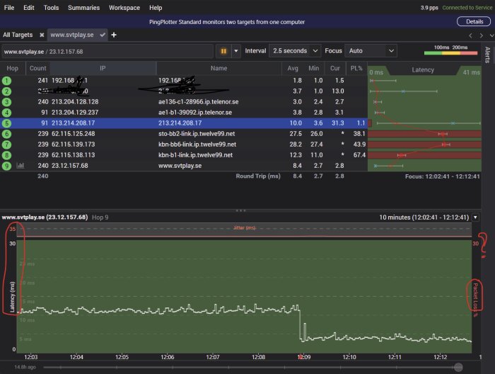The height and width of the screenshot is (374, 495).
Task: Click the Latency graph column header
Action: [x=423, y=70]
